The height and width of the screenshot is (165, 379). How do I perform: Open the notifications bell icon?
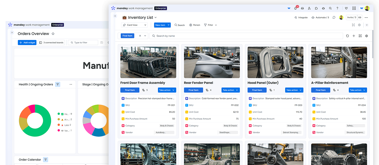pos(295,8)
